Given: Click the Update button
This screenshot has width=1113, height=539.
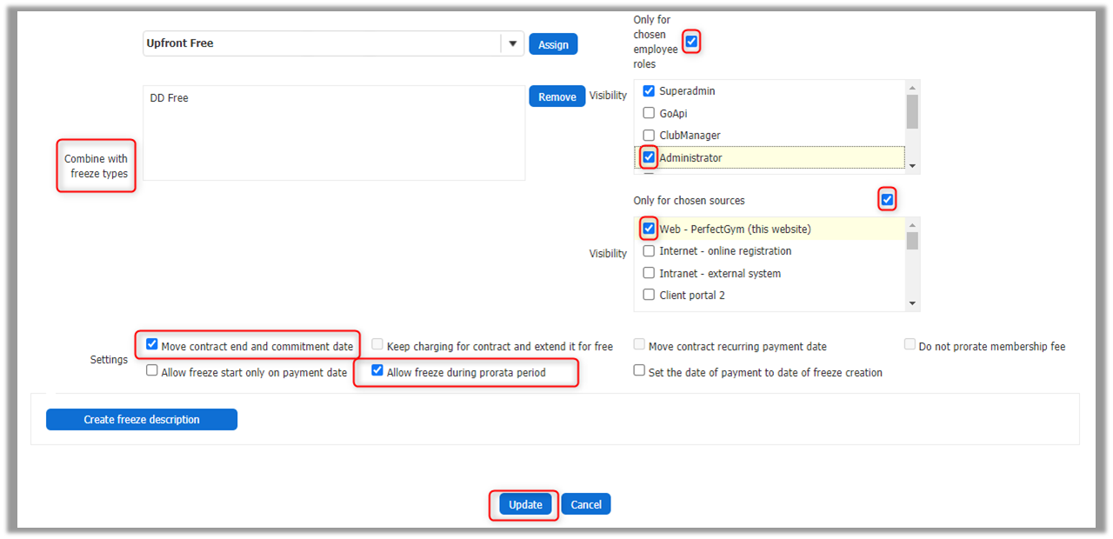Looking at the screenshot, I should click(525, 505).
